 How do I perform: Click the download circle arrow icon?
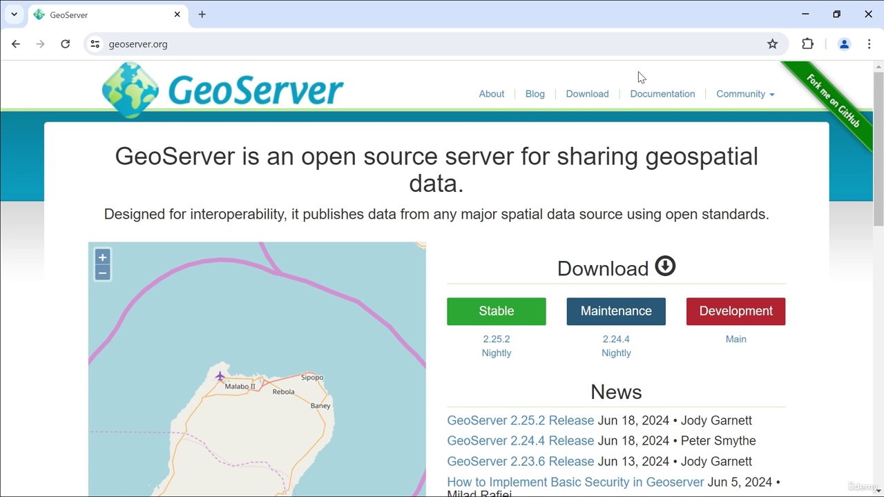665,266
